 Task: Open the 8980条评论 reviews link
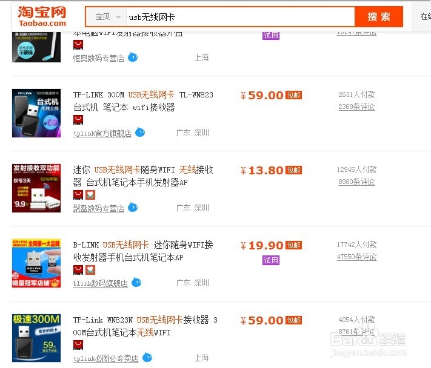356,182
